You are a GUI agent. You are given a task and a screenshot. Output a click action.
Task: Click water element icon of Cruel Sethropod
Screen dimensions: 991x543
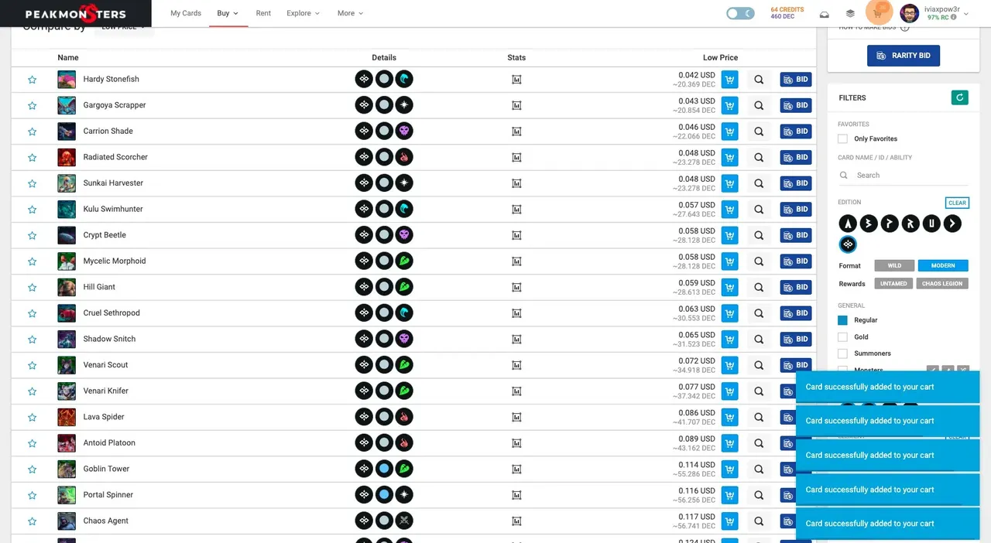click(404, 312)
